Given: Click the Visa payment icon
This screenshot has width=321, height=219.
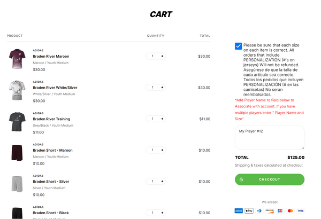Looking at the screenshot, I should pyautogui.click(x=301, y=211).
